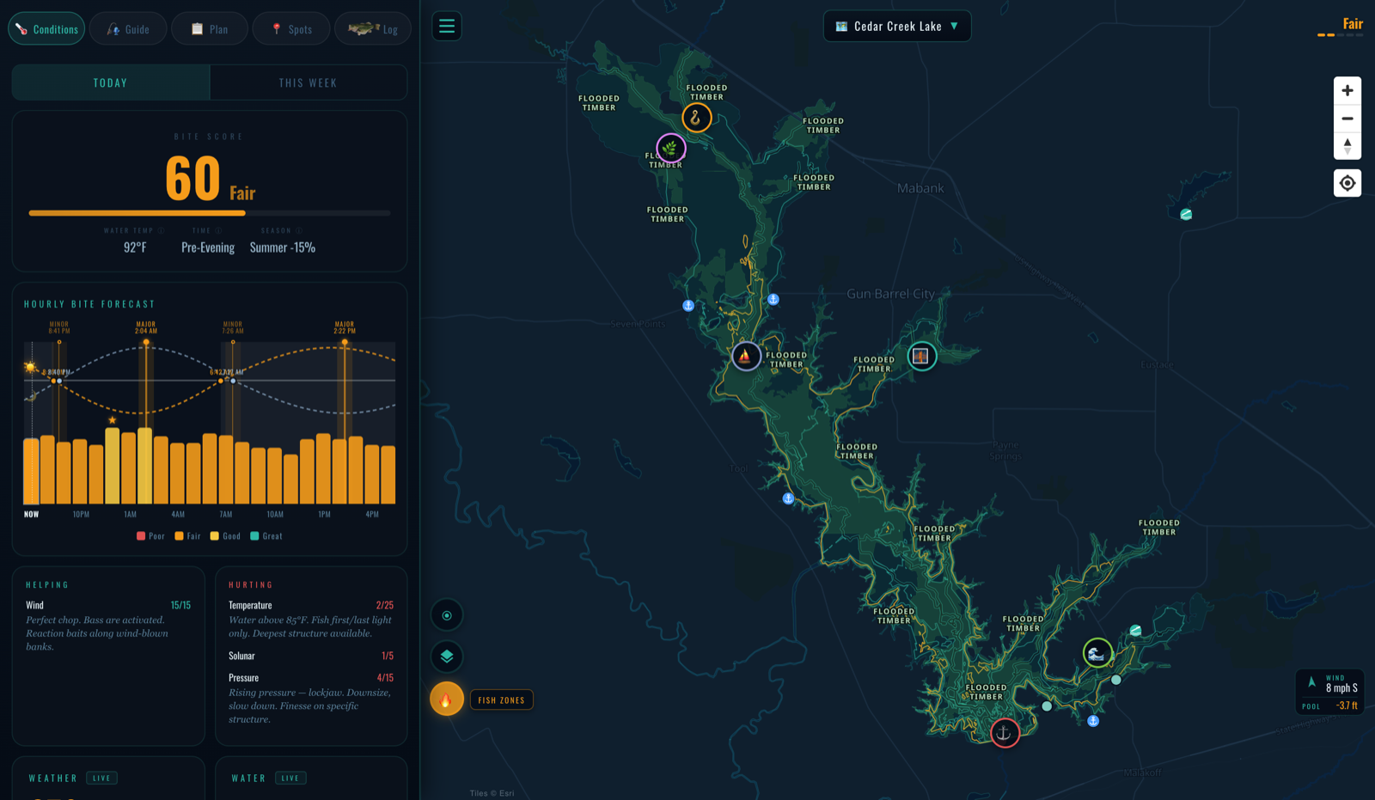The height and width of the screenshot is (800, 1375).
Task: Click the Weather LIVE badge
Action: click(101, 779)
